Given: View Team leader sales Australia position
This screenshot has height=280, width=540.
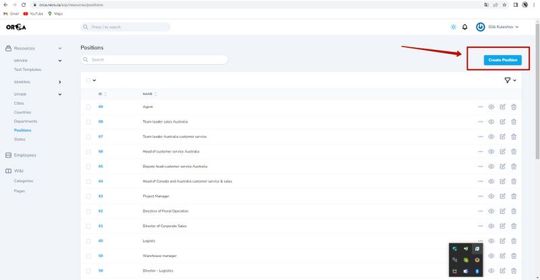Looking at the screenshot, I should pos(491,121).
